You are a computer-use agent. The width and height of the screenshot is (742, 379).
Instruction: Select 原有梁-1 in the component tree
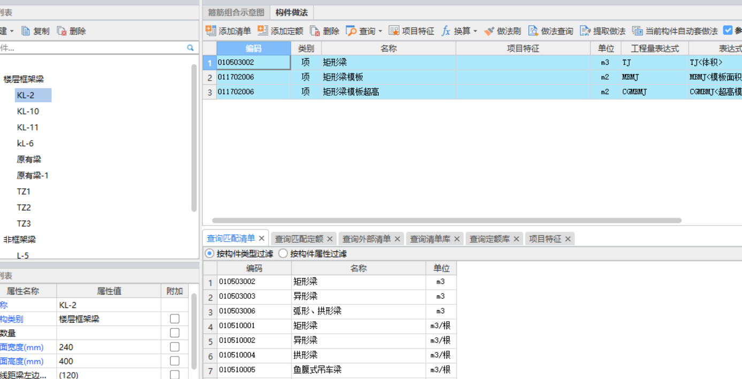tap(33, 175)
